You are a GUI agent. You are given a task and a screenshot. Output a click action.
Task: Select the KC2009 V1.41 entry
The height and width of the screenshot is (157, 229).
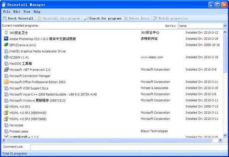[19, 58]
